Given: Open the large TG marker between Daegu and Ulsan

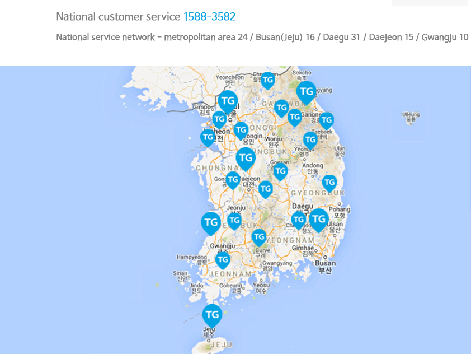Looking at the screenshot, I should 319,220.
